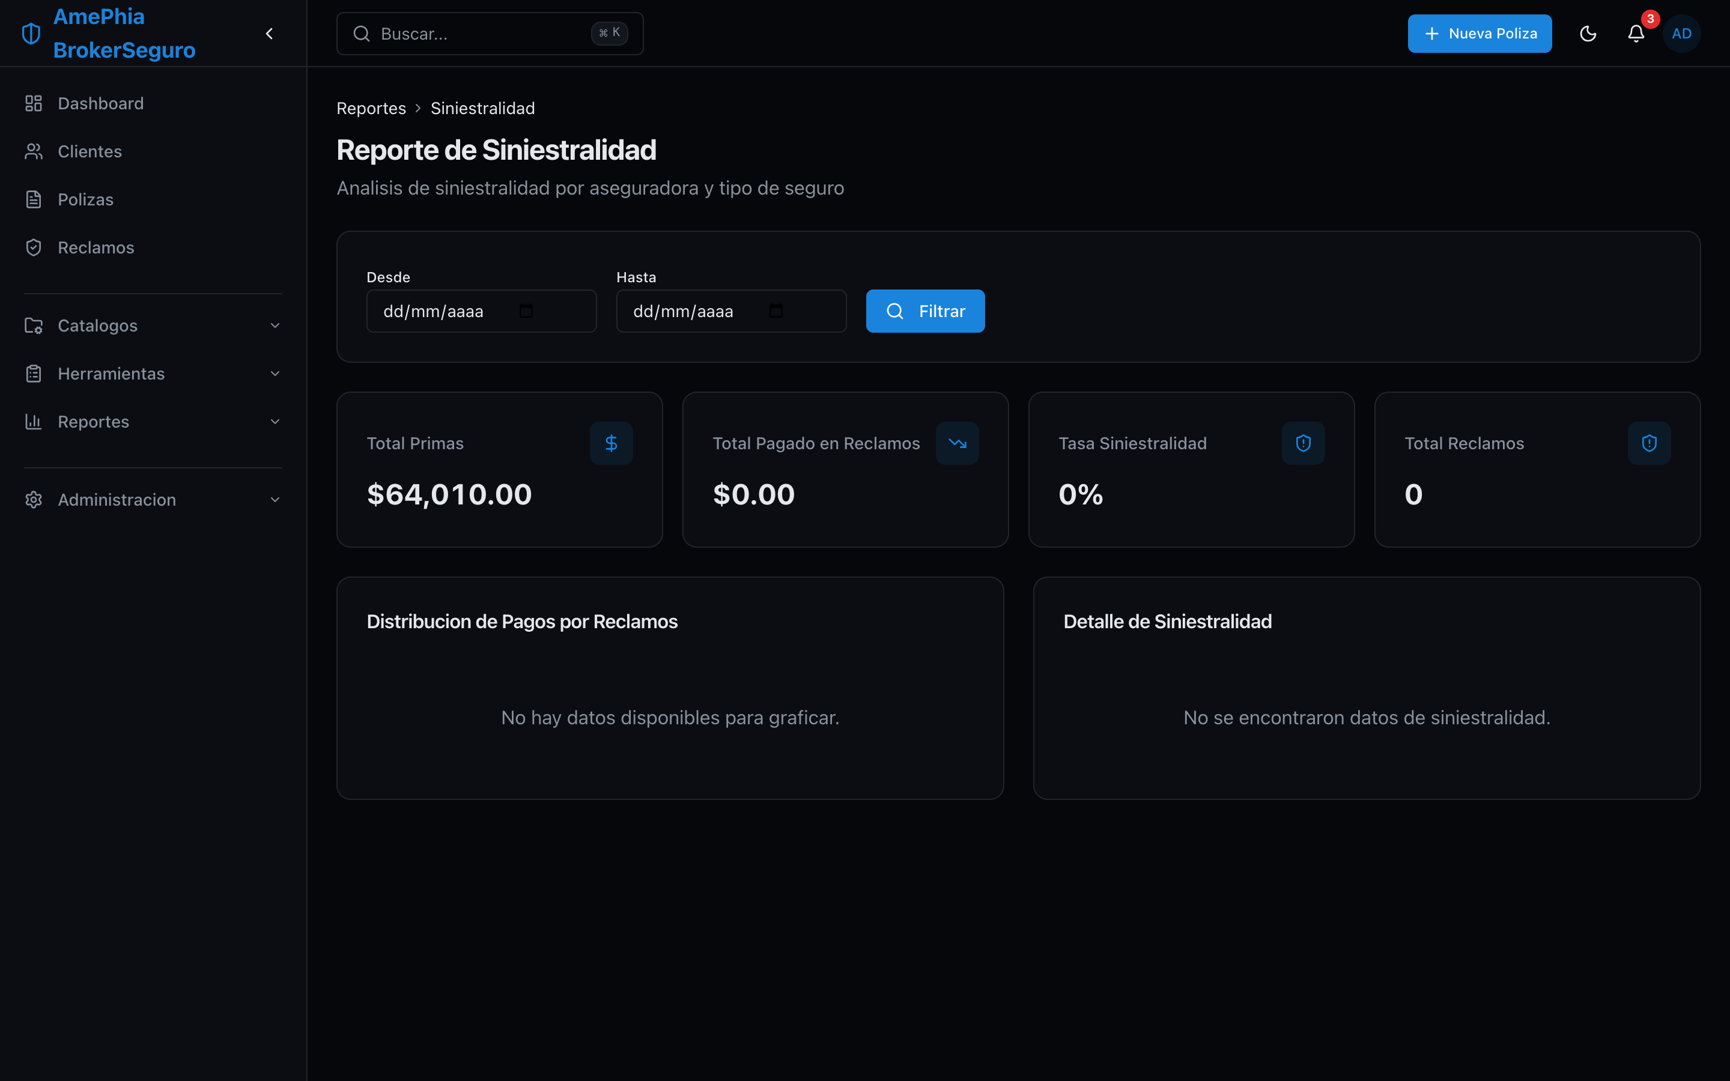
Task: Open the AD user avatar menu
Action: [x=1681, y=34]
